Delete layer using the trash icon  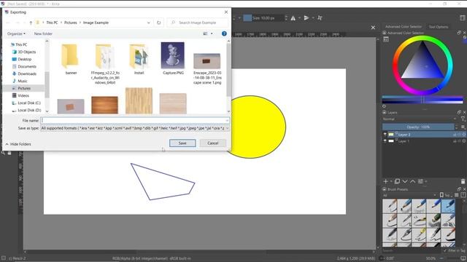(463, 181)
